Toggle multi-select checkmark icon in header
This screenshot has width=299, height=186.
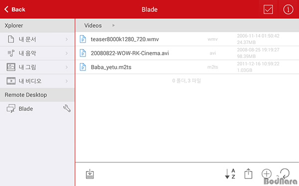coord(268,9)
